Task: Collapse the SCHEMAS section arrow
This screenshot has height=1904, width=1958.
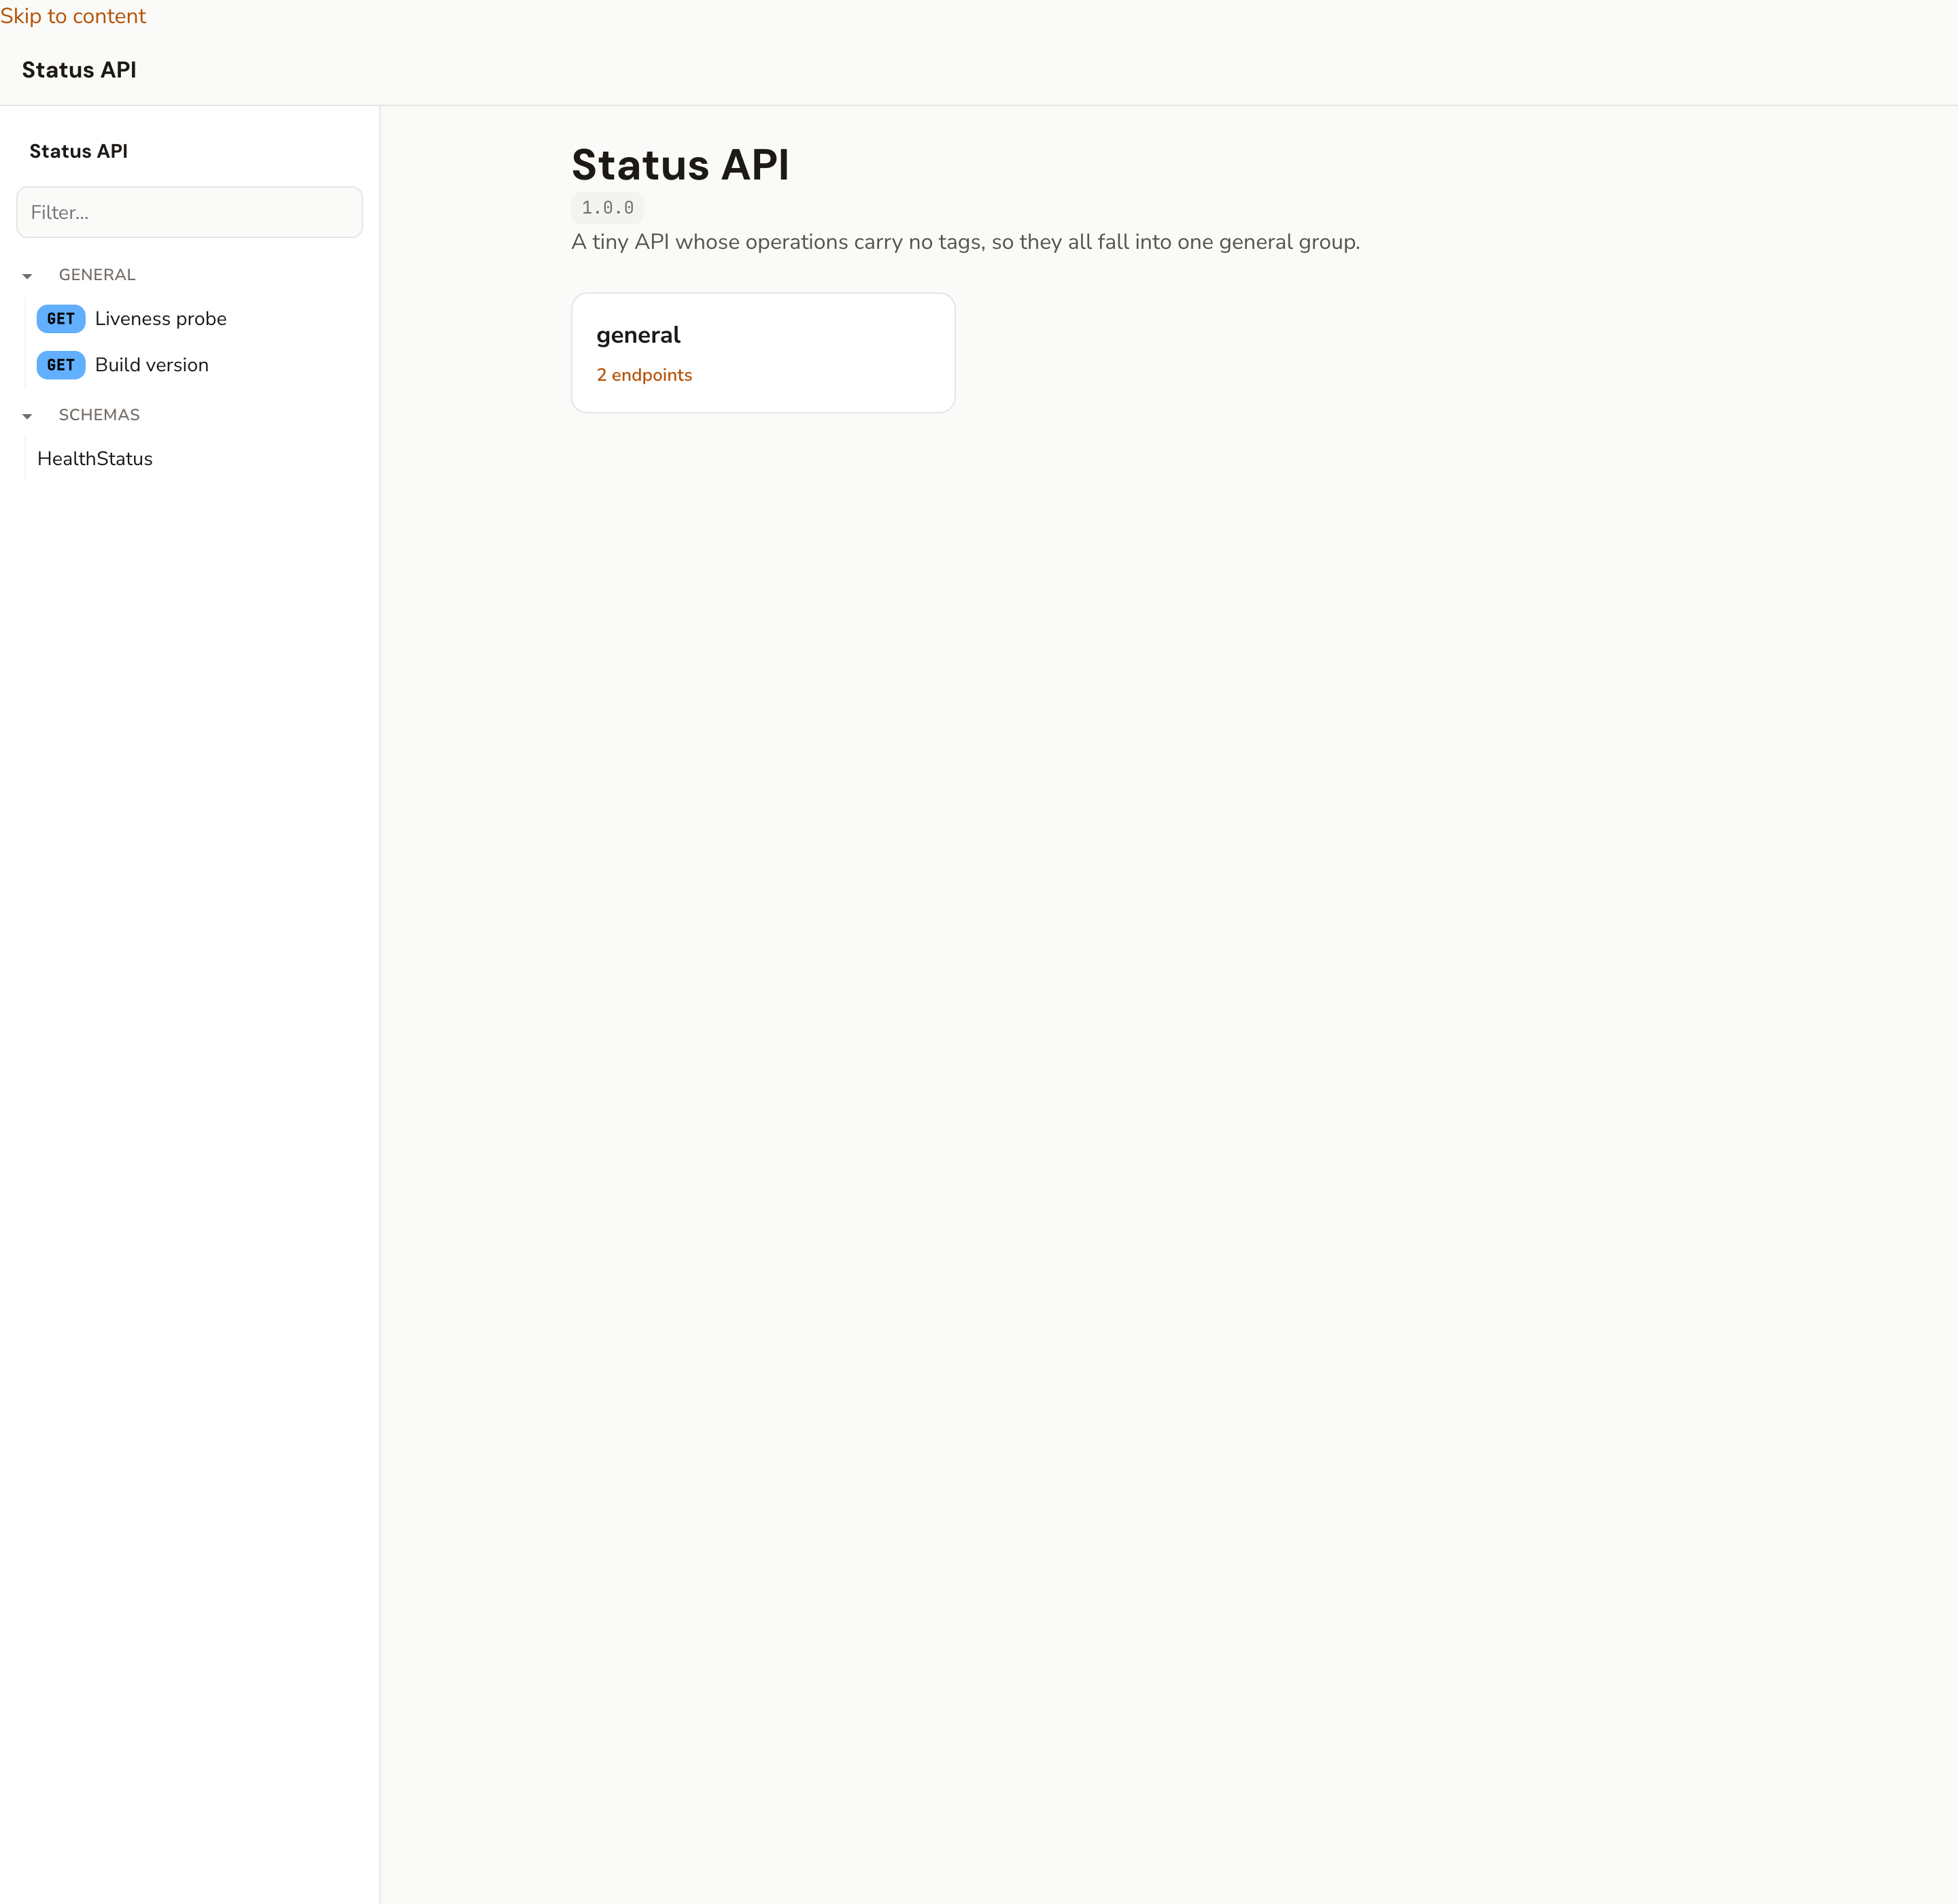Action: pyautogui.click(x=27, y=416)
